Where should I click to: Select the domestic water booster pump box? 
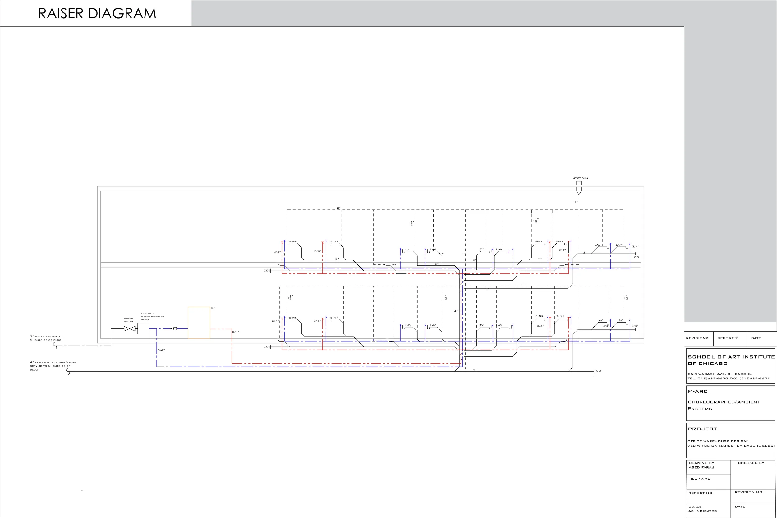143,329
